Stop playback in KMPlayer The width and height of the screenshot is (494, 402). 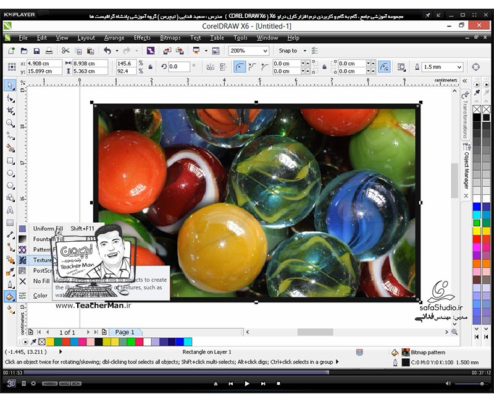coord(278,383)
